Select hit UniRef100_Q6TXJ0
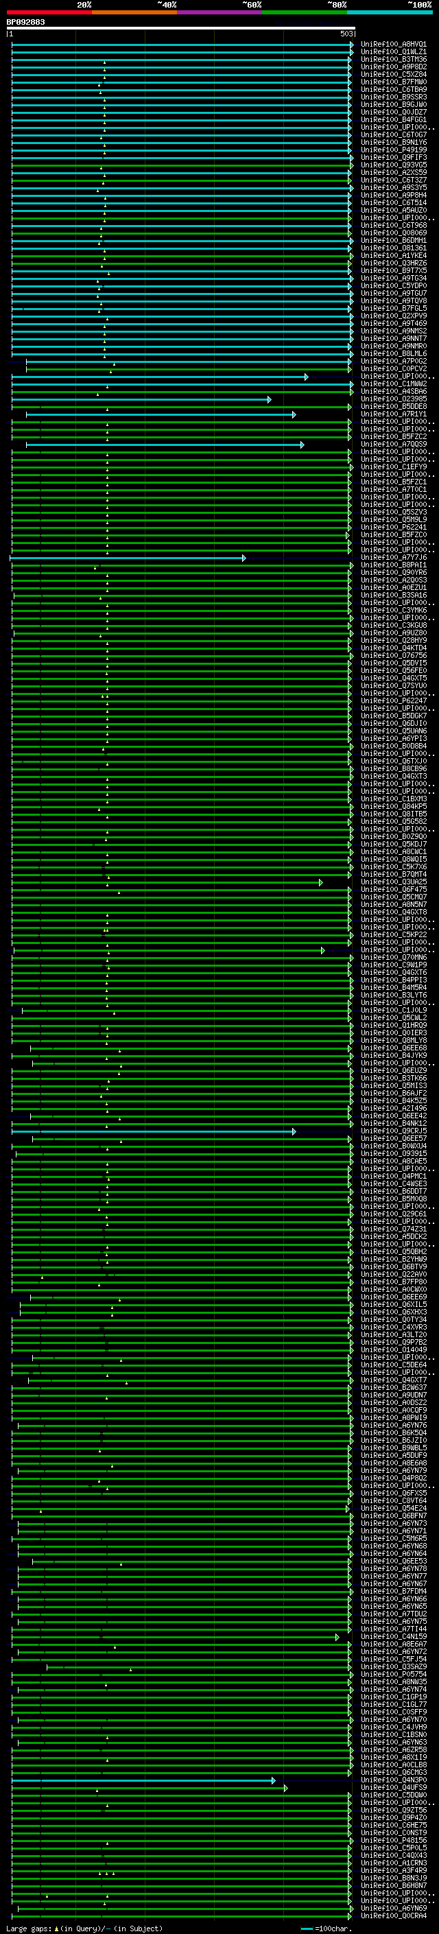Viewport: 439px width, 1934px height. click(394, 761)
